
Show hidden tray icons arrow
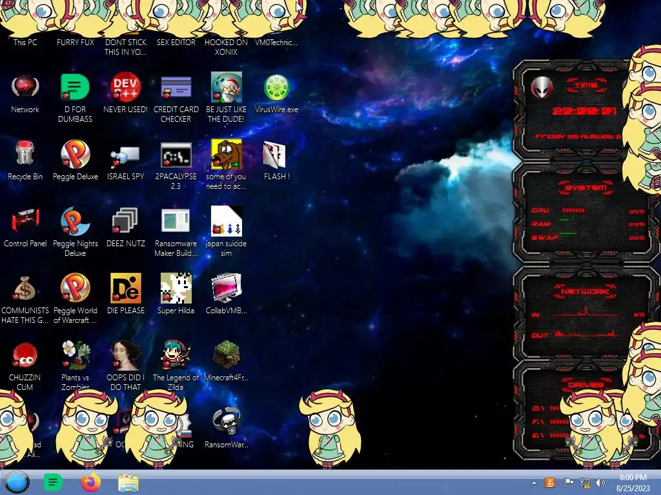pyautogui.click(x=534, y=483)
